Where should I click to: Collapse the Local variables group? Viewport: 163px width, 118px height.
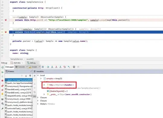pyautogui.click(x=38, y=75)
